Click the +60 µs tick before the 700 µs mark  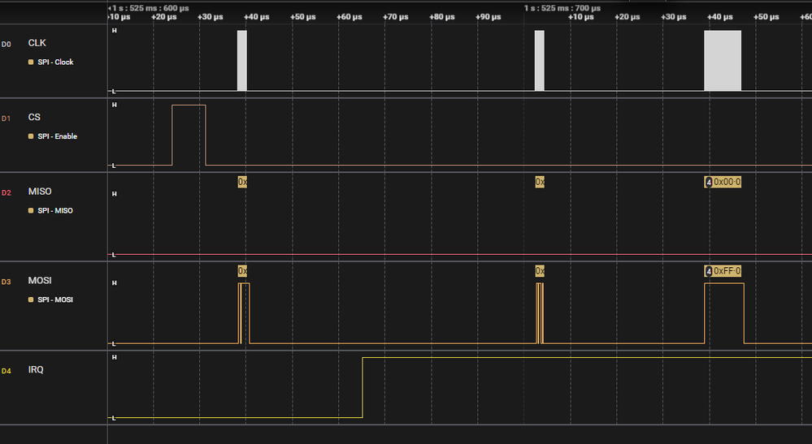pyautogui.click(x=349, y=17)
